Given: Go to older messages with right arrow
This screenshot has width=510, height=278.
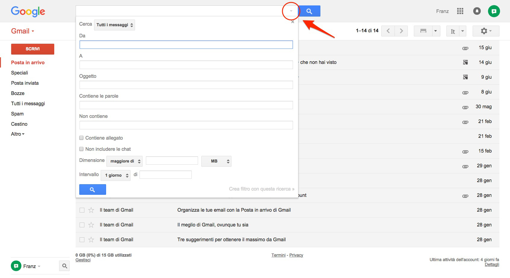Looking at the screenshot, I should [401, 31].
